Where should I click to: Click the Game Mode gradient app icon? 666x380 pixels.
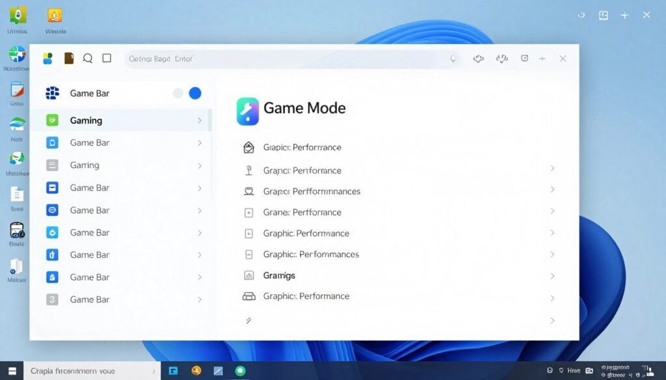click(x=248, y=112)
